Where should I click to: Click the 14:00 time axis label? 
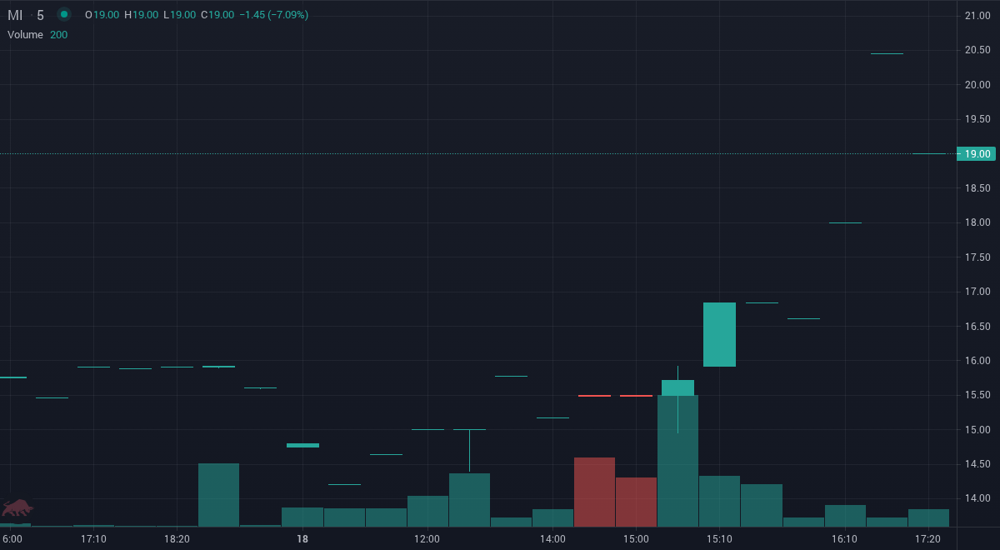[x=552, y=539]
